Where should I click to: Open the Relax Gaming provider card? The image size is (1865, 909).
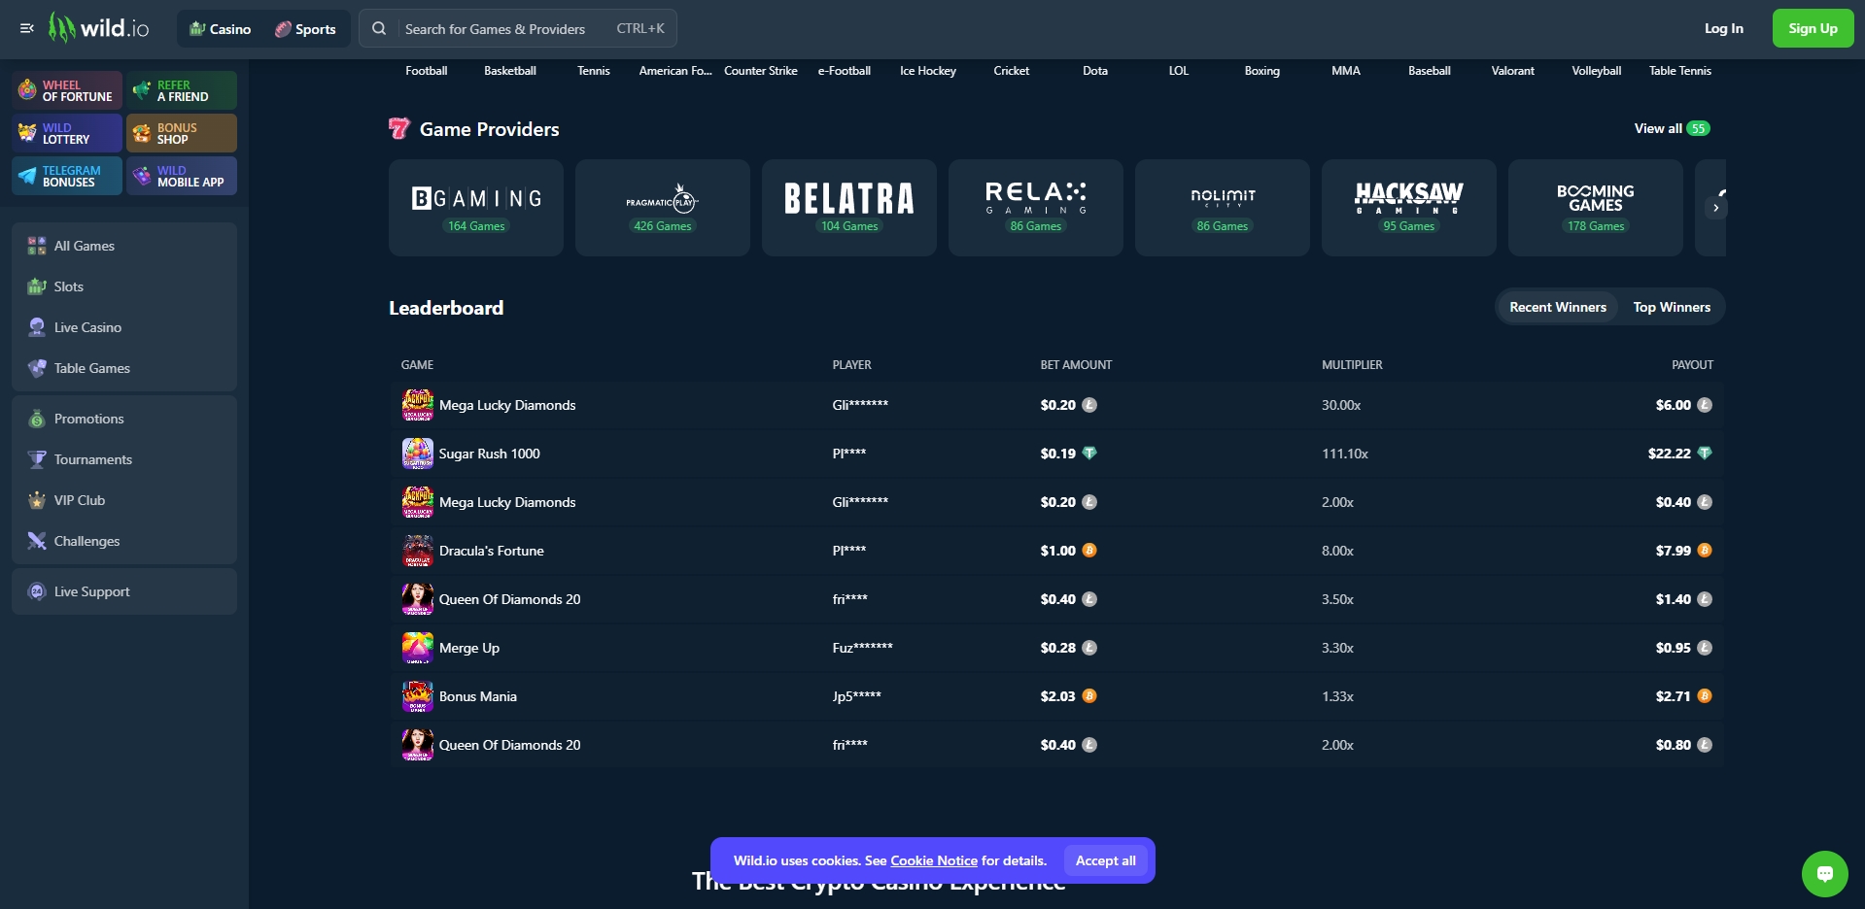pyautogui.click(x=1036, y=208)
